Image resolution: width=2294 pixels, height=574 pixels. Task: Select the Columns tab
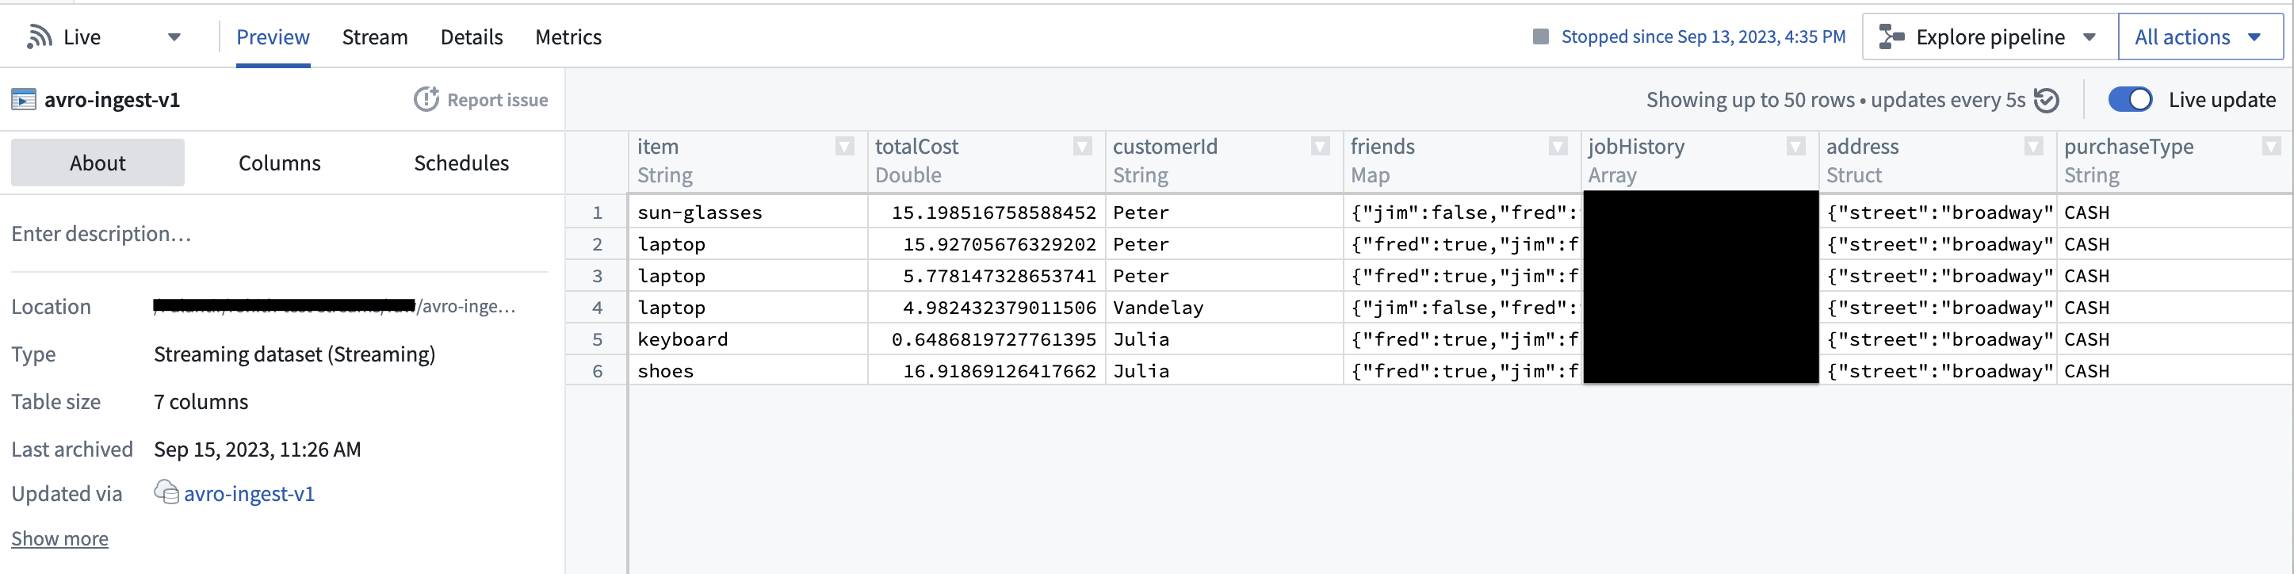pyautogui.click(x=280, y=163)
